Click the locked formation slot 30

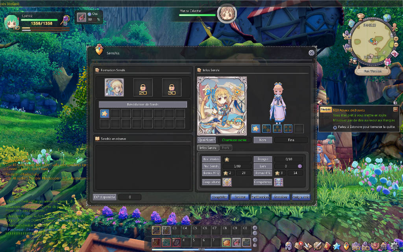(x=172, y=87)
